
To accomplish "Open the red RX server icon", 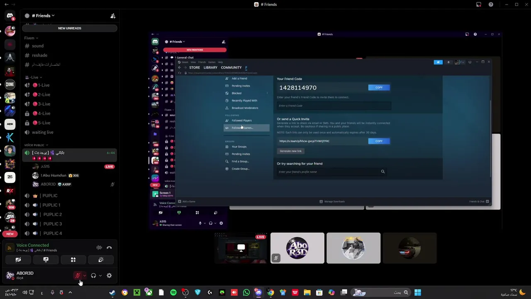I will pos(10,191).
